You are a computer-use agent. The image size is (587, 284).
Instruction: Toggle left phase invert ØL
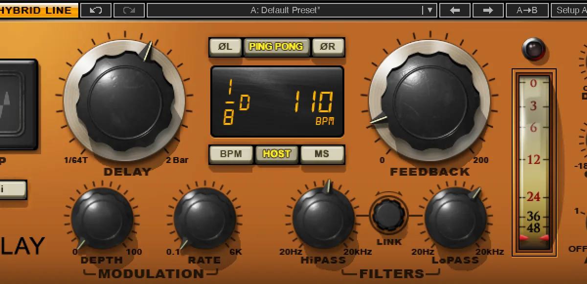225,47
